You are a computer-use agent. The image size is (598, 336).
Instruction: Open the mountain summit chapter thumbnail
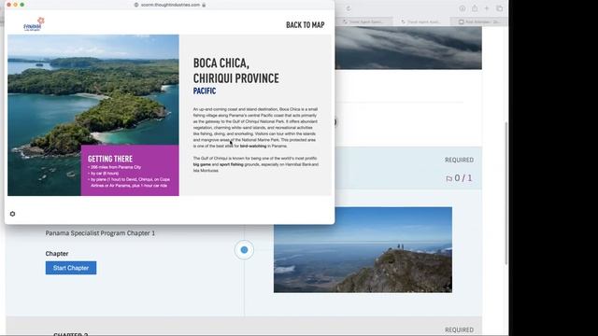click(363, 250)
